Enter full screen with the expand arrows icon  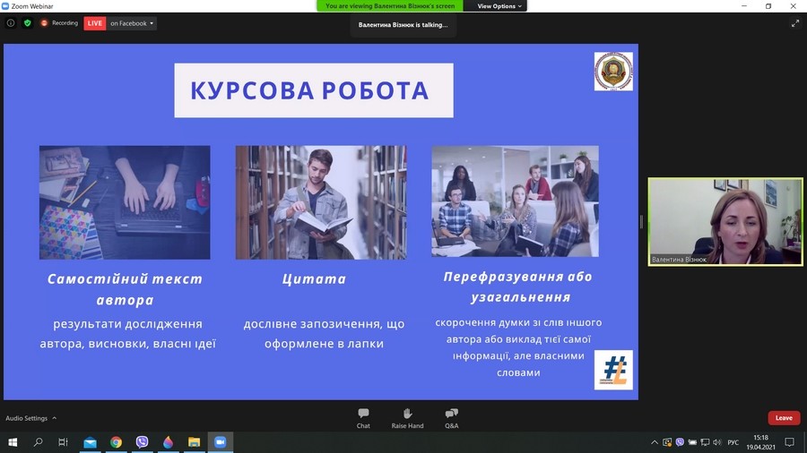tap(795, 23)
